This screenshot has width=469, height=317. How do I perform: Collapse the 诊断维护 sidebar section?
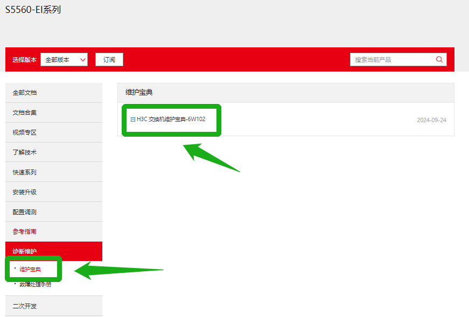coord(54,251)
